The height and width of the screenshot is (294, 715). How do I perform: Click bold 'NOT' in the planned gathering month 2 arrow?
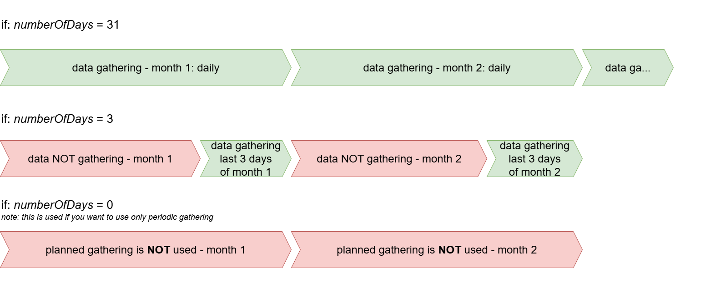(450, 250)
